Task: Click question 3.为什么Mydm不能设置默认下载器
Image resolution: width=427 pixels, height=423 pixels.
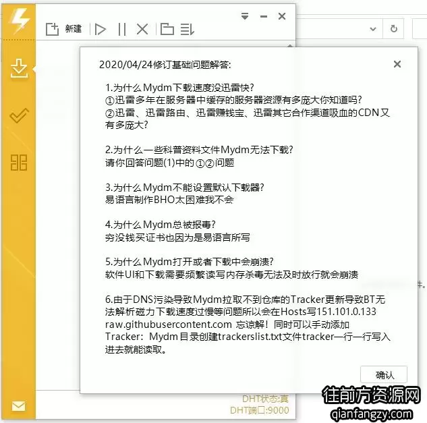Action: (185, 188)
